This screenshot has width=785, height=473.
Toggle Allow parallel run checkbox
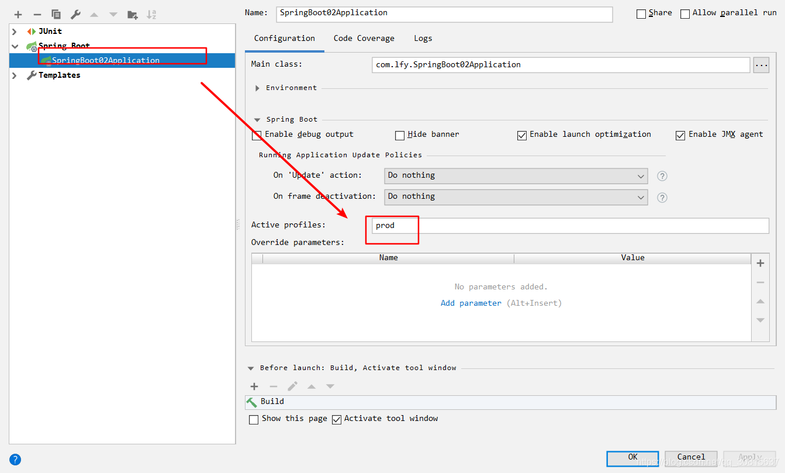[685, 13]
